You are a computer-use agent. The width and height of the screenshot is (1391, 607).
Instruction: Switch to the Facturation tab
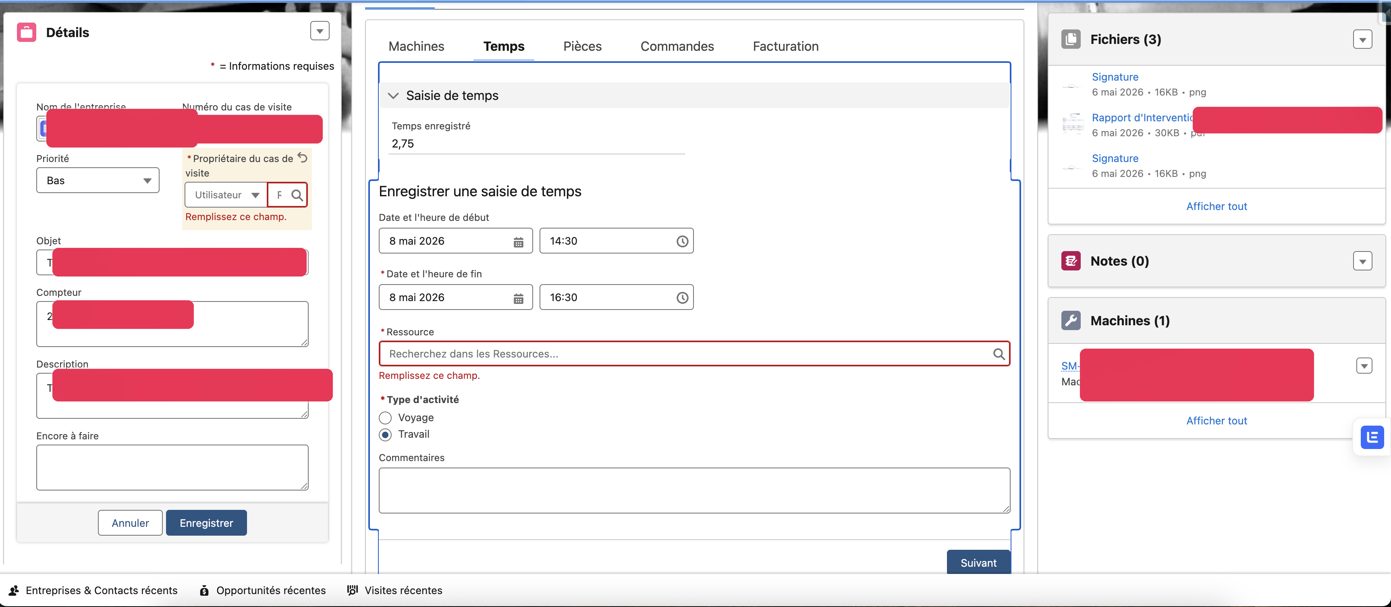click(x=786, y=46)
